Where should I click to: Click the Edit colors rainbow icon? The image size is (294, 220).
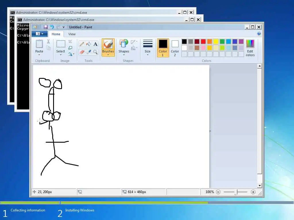click(x=250, y=44)
